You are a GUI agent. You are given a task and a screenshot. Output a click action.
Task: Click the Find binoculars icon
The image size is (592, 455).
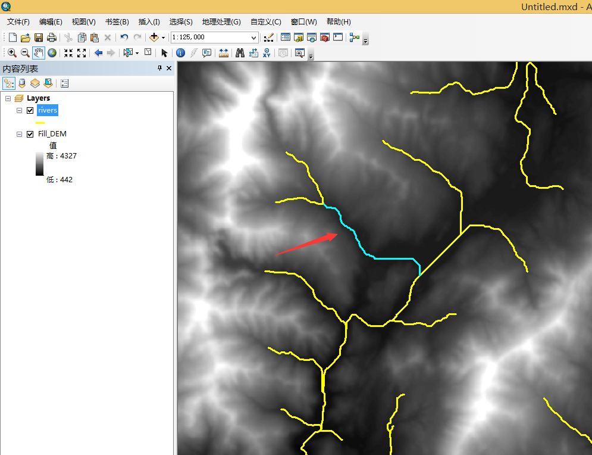tap(240, 53)
